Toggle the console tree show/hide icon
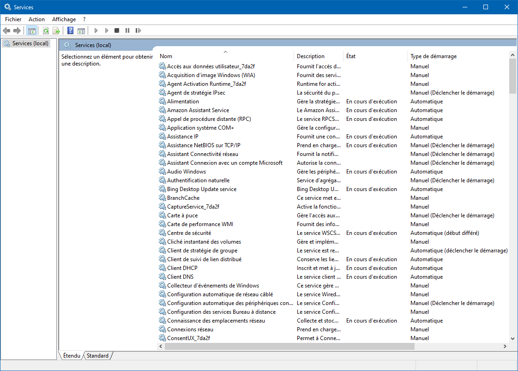Screen dimensions: 518x371 tap(32, 31)
